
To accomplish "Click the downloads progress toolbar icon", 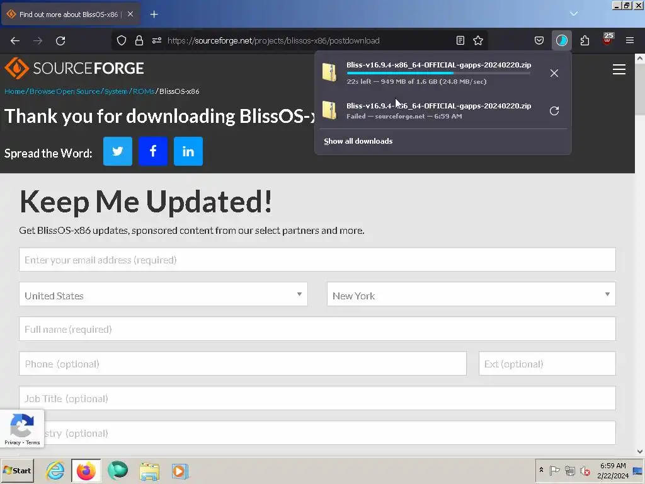I will pyautogui.click(x=561, y=40).
